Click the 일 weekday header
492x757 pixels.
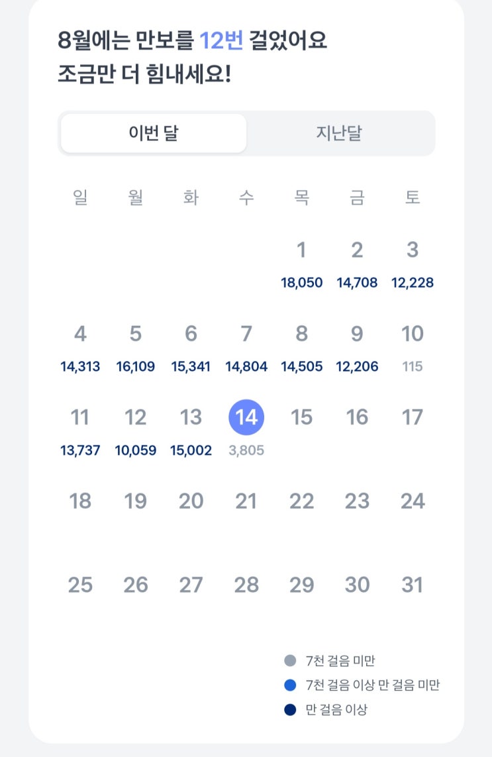[x=80, y=197]
